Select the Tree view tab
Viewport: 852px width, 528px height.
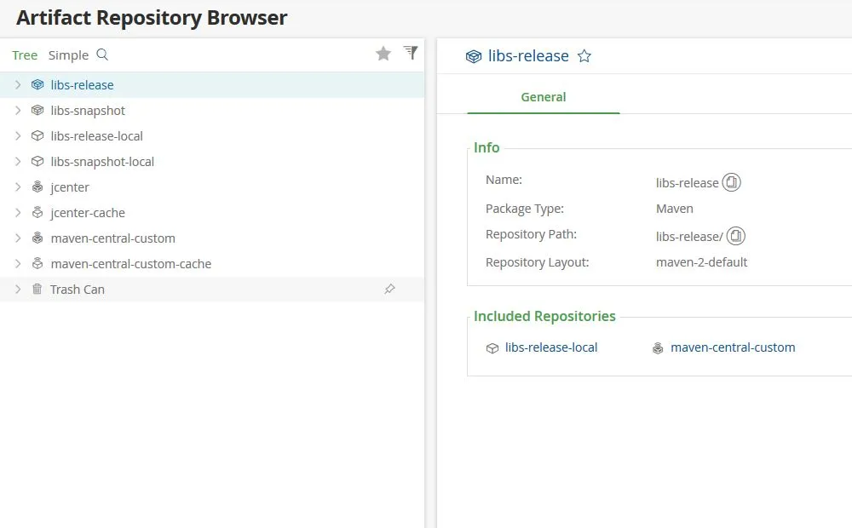tap(25, 55)
